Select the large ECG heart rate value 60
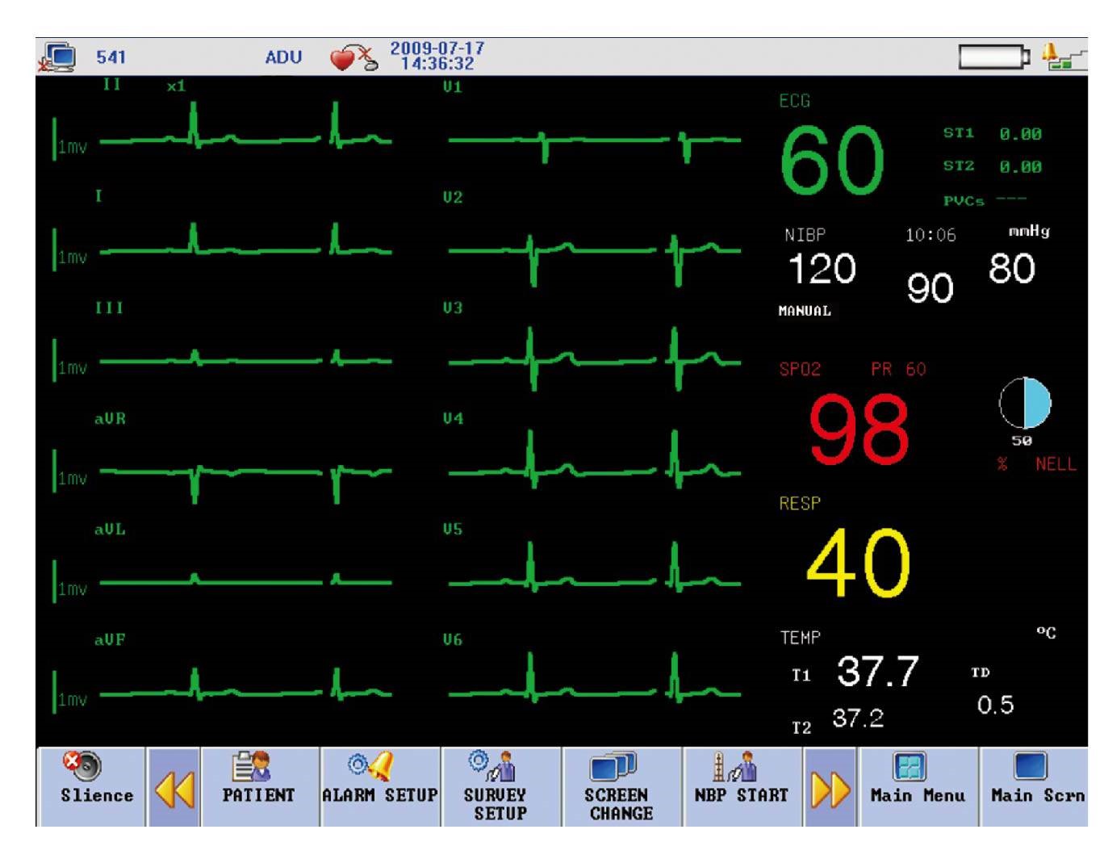Viewport: 1104px width, 863px height. coord(831,161)
